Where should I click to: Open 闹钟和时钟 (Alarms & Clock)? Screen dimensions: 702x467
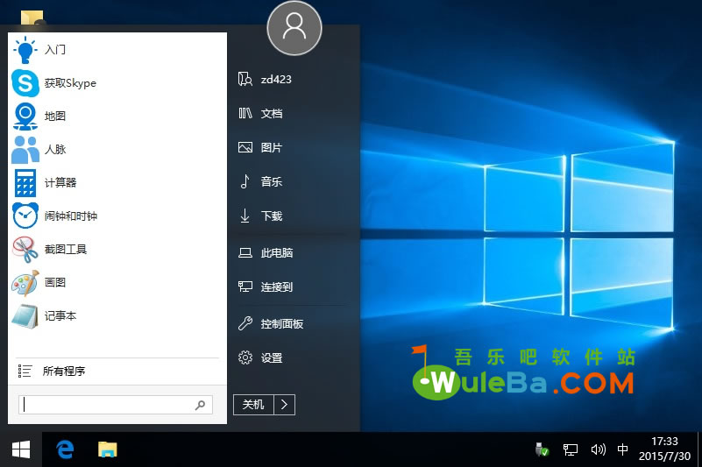70,216
